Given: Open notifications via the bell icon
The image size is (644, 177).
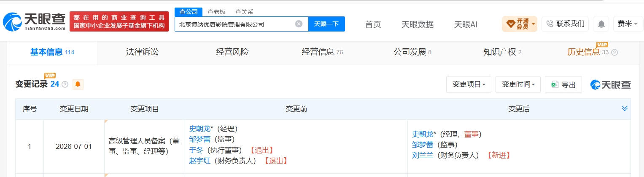Looking at the screenshot, I should coord(601,24).
